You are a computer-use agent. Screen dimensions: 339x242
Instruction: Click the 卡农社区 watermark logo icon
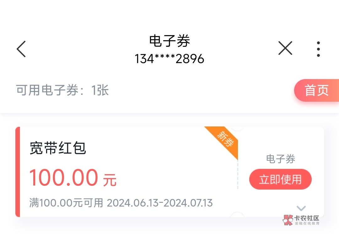pyautogui.click(x=287, y=220)
